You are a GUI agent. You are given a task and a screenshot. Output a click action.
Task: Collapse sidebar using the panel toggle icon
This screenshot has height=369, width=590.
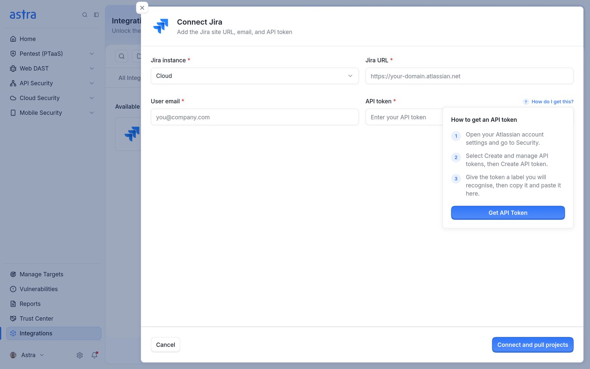click(96, 15)
